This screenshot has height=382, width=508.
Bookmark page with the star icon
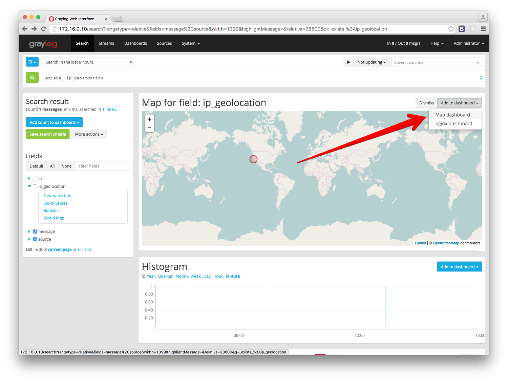pos(451,29)
